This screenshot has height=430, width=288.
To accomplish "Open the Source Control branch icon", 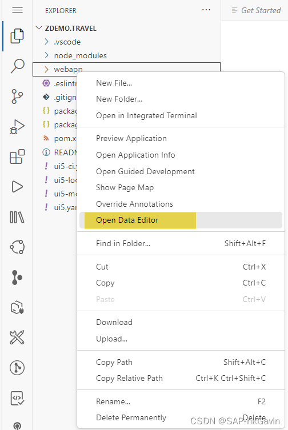I will (x=17, y=97).
